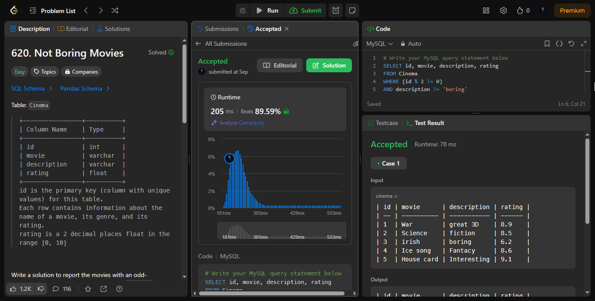Screen dimensions: 595x301
Task: Open the streak flame counter
Action: (523, 10)
